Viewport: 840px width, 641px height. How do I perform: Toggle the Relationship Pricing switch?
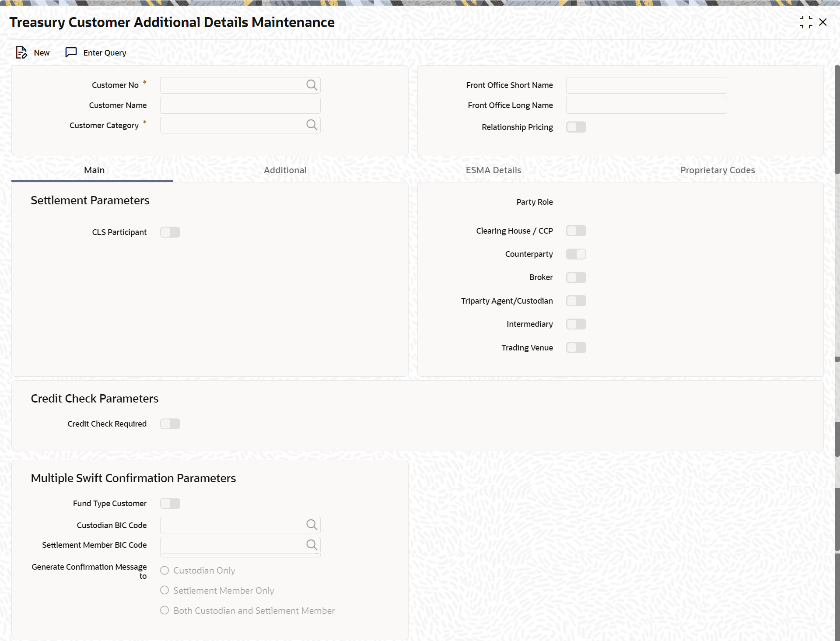576,127
